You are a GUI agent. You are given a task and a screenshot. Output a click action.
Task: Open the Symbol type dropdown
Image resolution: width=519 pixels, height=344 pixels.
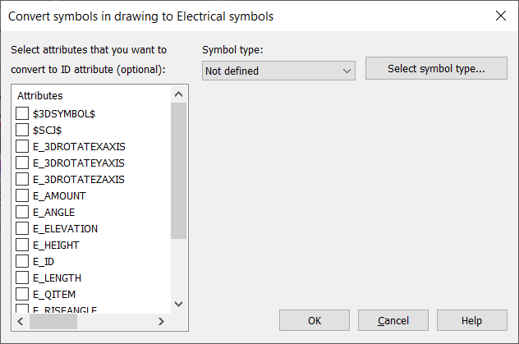coord(278,71)
